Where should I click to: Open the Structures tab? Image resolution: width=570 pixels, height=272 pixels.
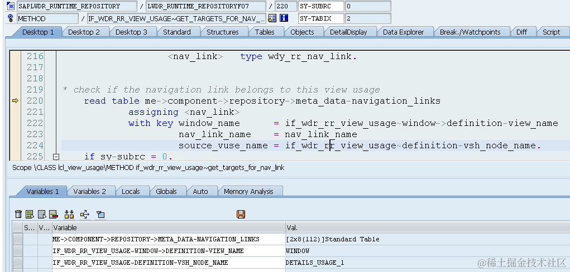click(223, 32)
